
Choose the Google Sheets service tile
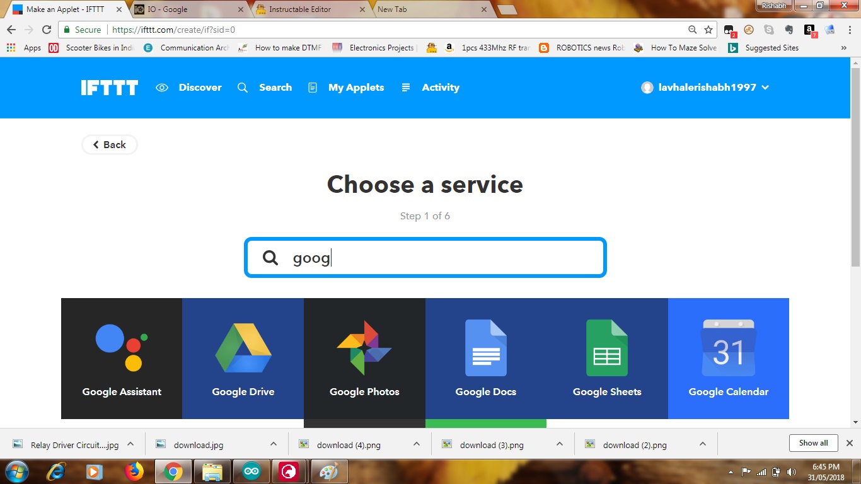pos(607,359)
